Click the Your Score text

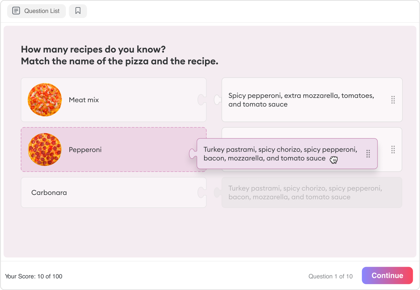coord(34,276)
